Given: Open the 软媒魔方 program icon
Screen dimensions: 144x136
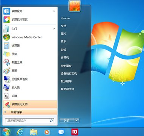Looking at the screenshot, I should pos(7,11).
